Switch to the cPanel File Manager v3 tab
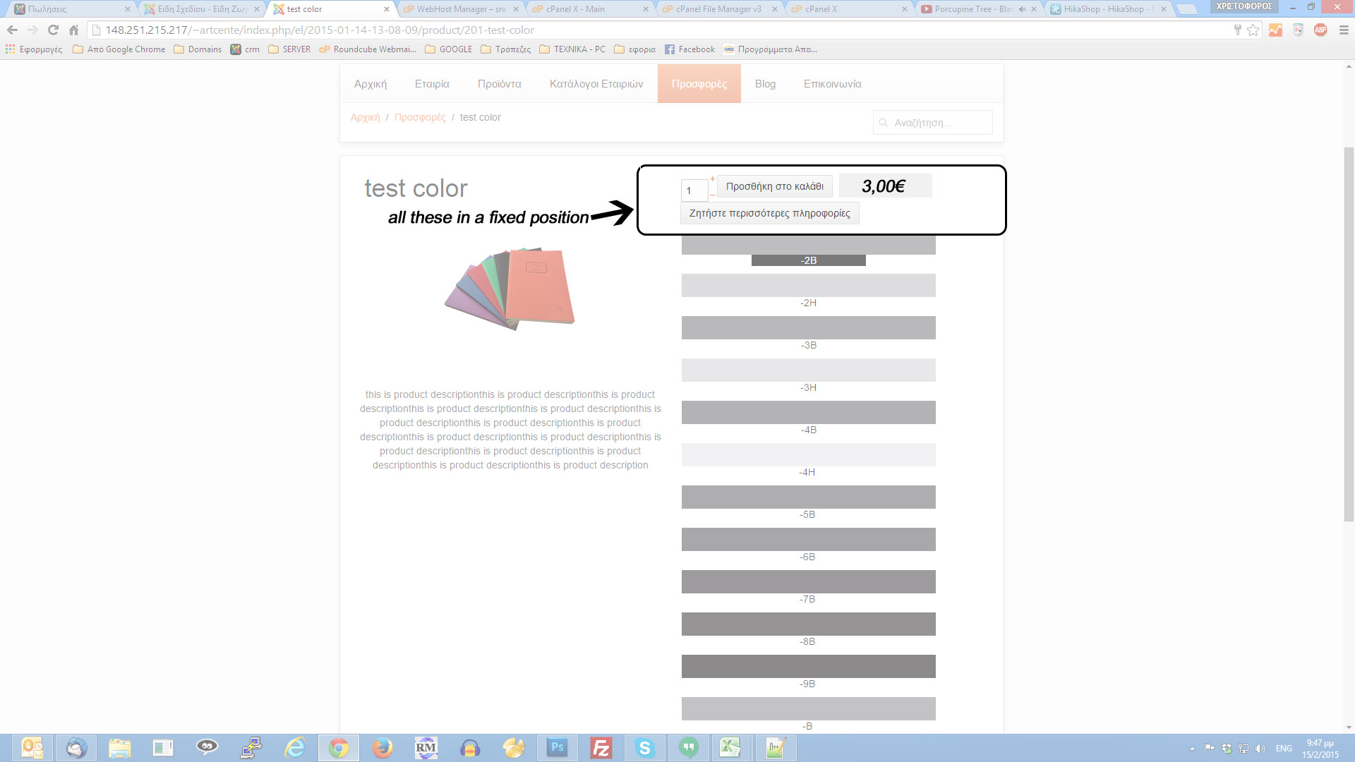 pyautogui.click(x=718, y=9)
